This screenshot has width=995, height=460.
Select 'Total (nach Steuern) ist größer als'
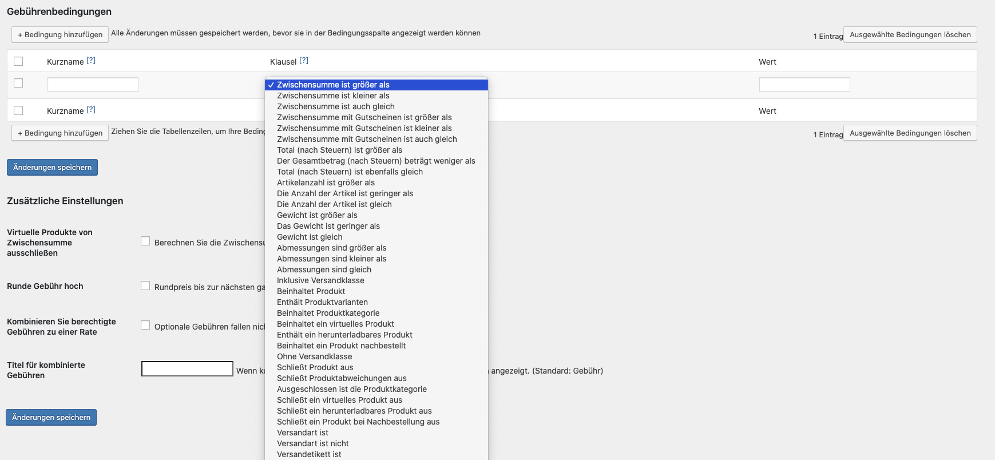[x=376, y=150]
